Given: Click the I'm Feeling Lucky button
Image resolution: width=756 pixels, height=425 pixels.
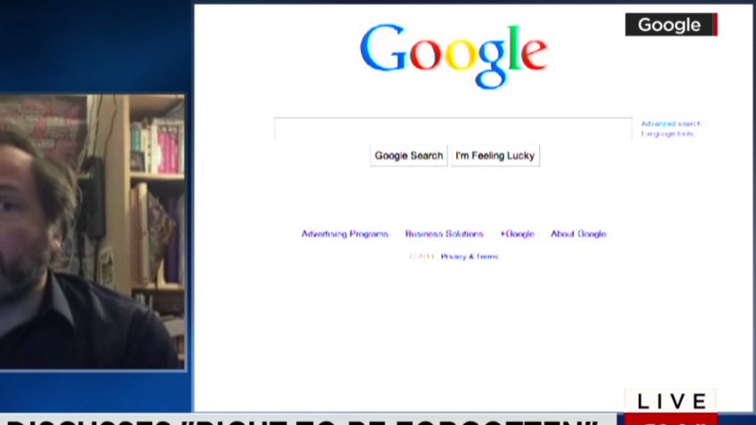Looking at the screenshot, I should [495, 156].
